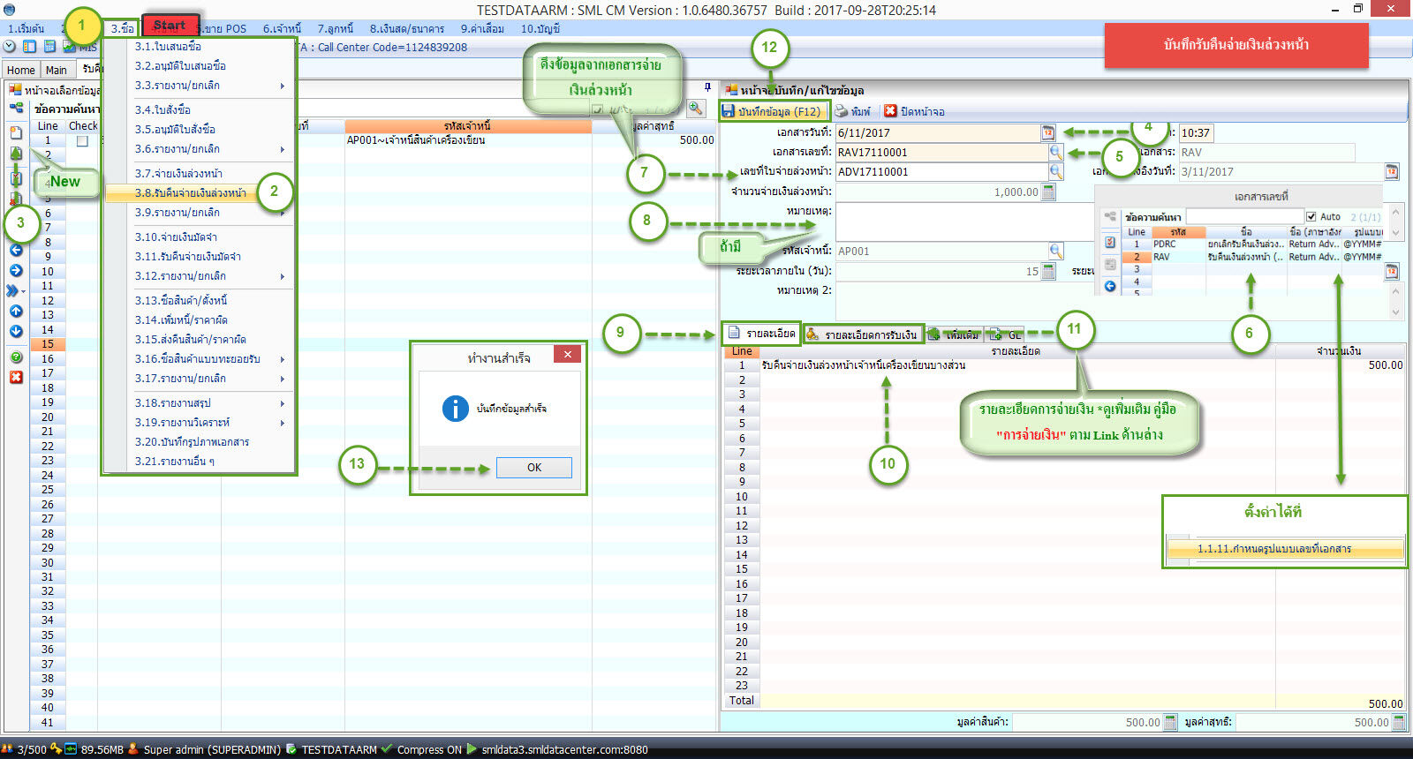The width and height of the screenshot is (1413, 759).
Task: Close the ทำงานสำเร็จ dialog with X
Action: tap(567, 354)
